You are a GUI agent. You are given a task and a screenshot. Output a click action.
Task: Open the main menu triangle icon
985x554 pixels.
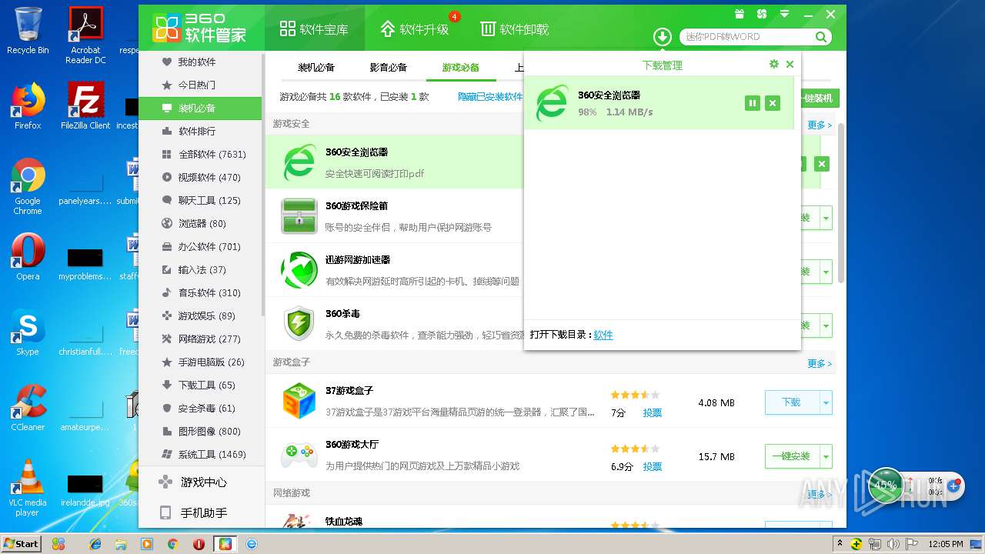(785, 14)
